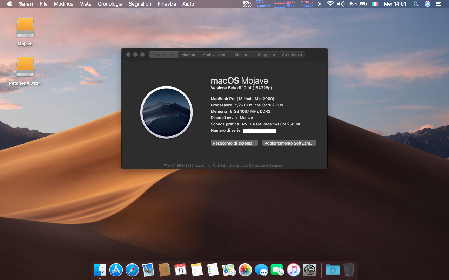Screen dimensions: 449x280
Task: Click the volume speaker icon
Action: coord(341,4)
